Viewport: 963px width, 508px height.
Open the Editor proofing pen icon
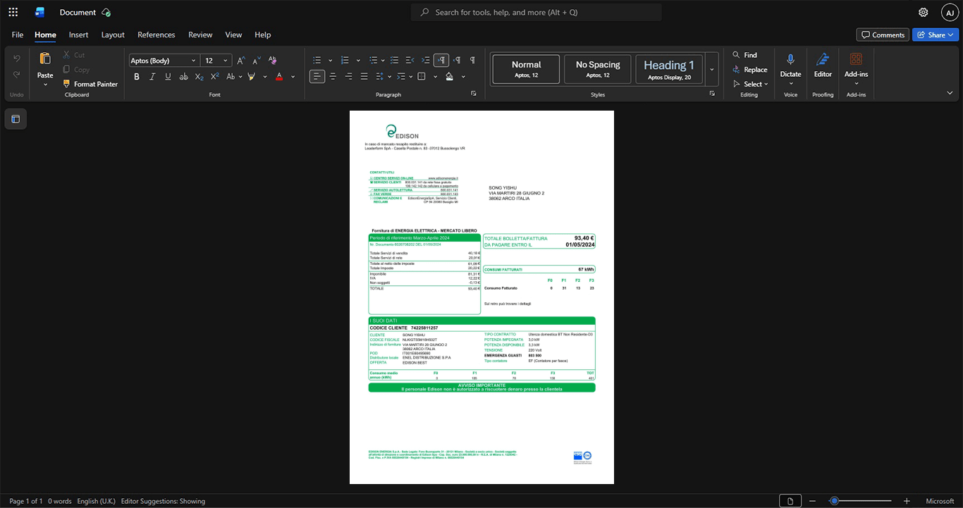coord(823,60)
